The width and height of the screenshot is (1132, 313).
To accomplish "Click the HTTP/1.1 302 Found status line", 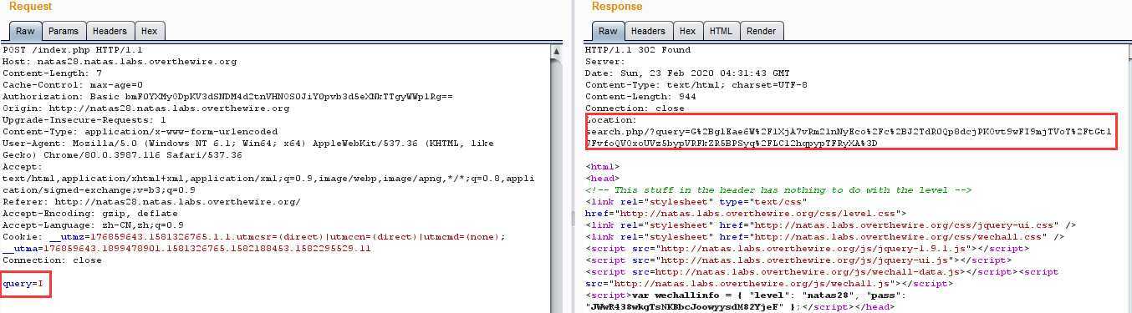I will pos(638,50).
